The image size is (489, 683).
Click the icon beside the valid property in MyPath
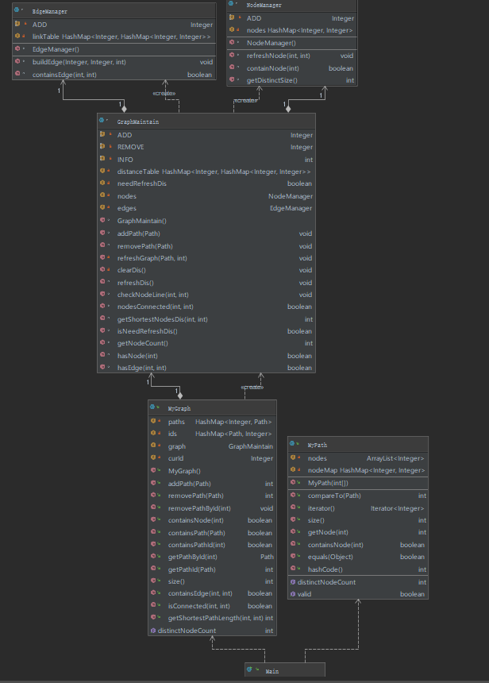pos(292,594)
